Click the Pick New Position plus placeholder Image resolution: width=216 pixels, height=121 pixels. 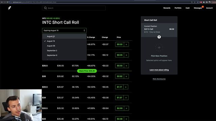(x=159, y=48)
